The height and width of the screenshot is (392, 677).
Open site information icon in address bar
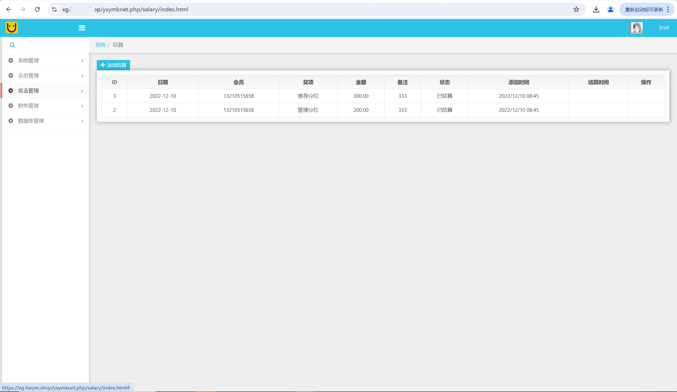[x=54, y=10]
